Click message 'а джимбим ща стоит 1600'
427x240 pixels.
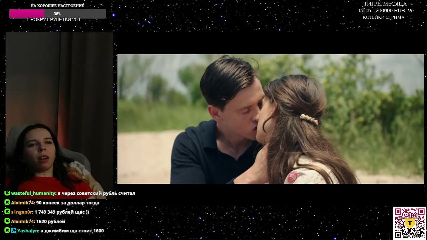tap(72, 231)
